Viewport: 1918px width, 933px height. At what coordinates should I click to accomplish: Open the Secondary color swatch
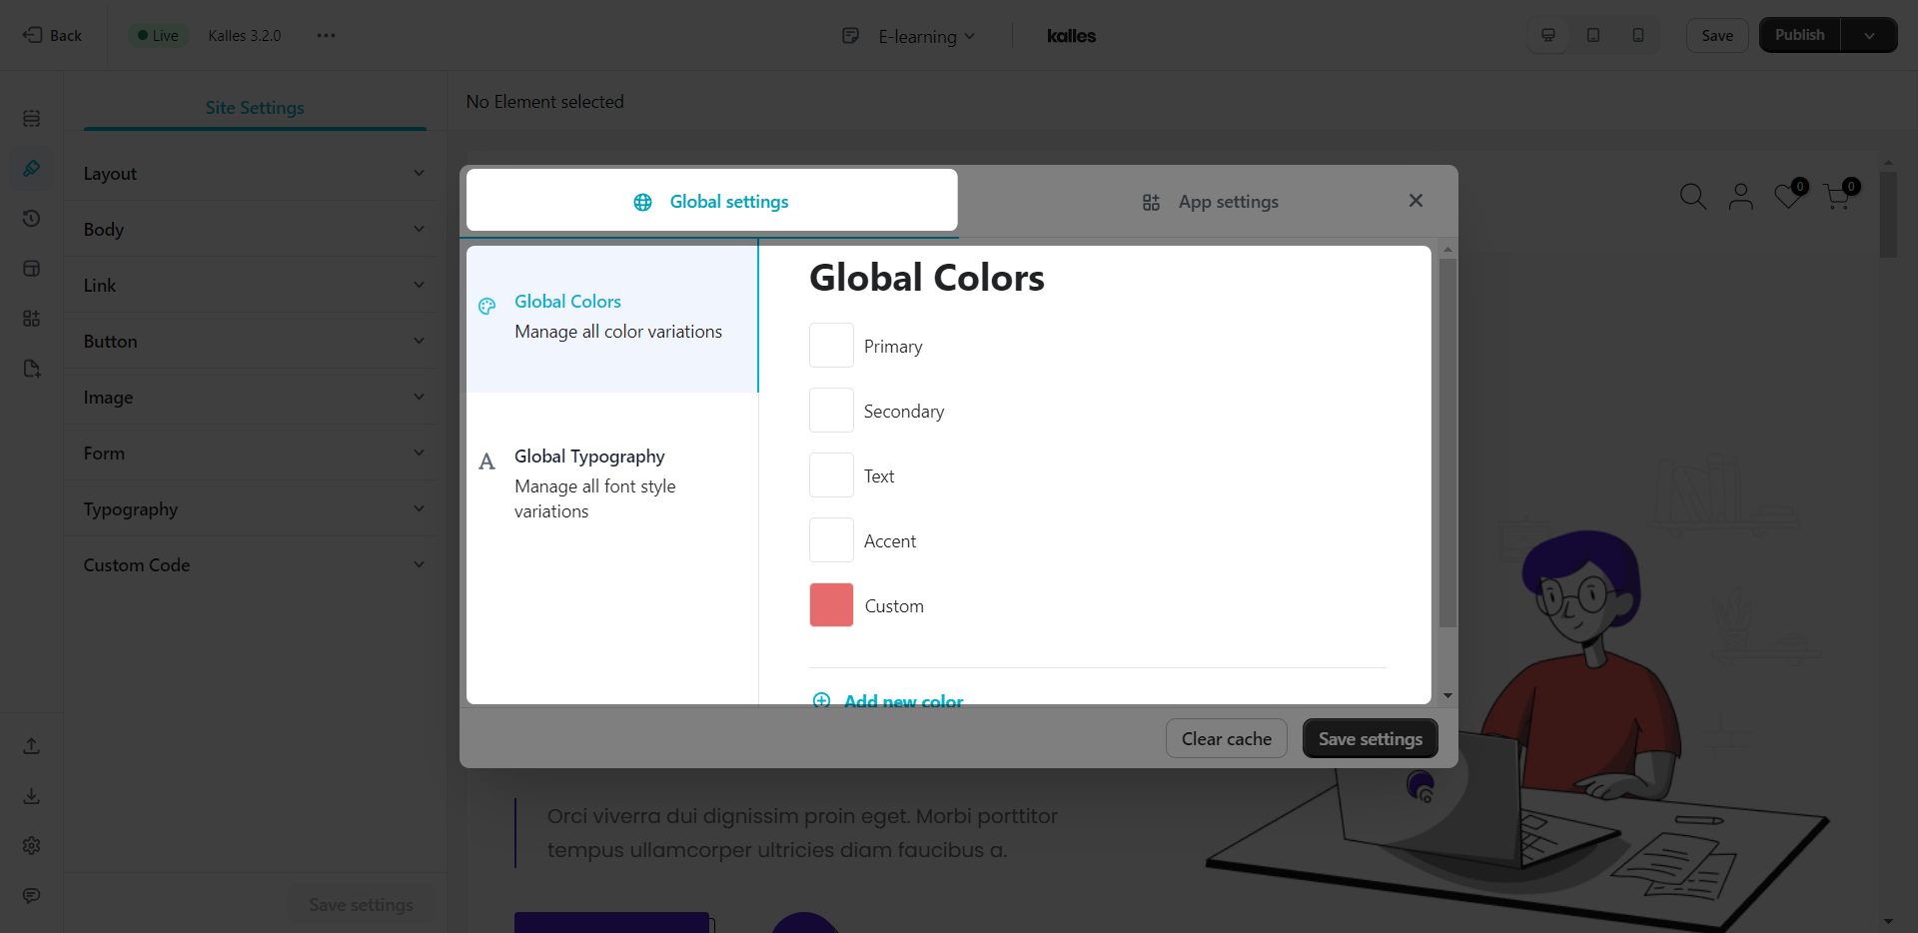click(x=831, y=411)
